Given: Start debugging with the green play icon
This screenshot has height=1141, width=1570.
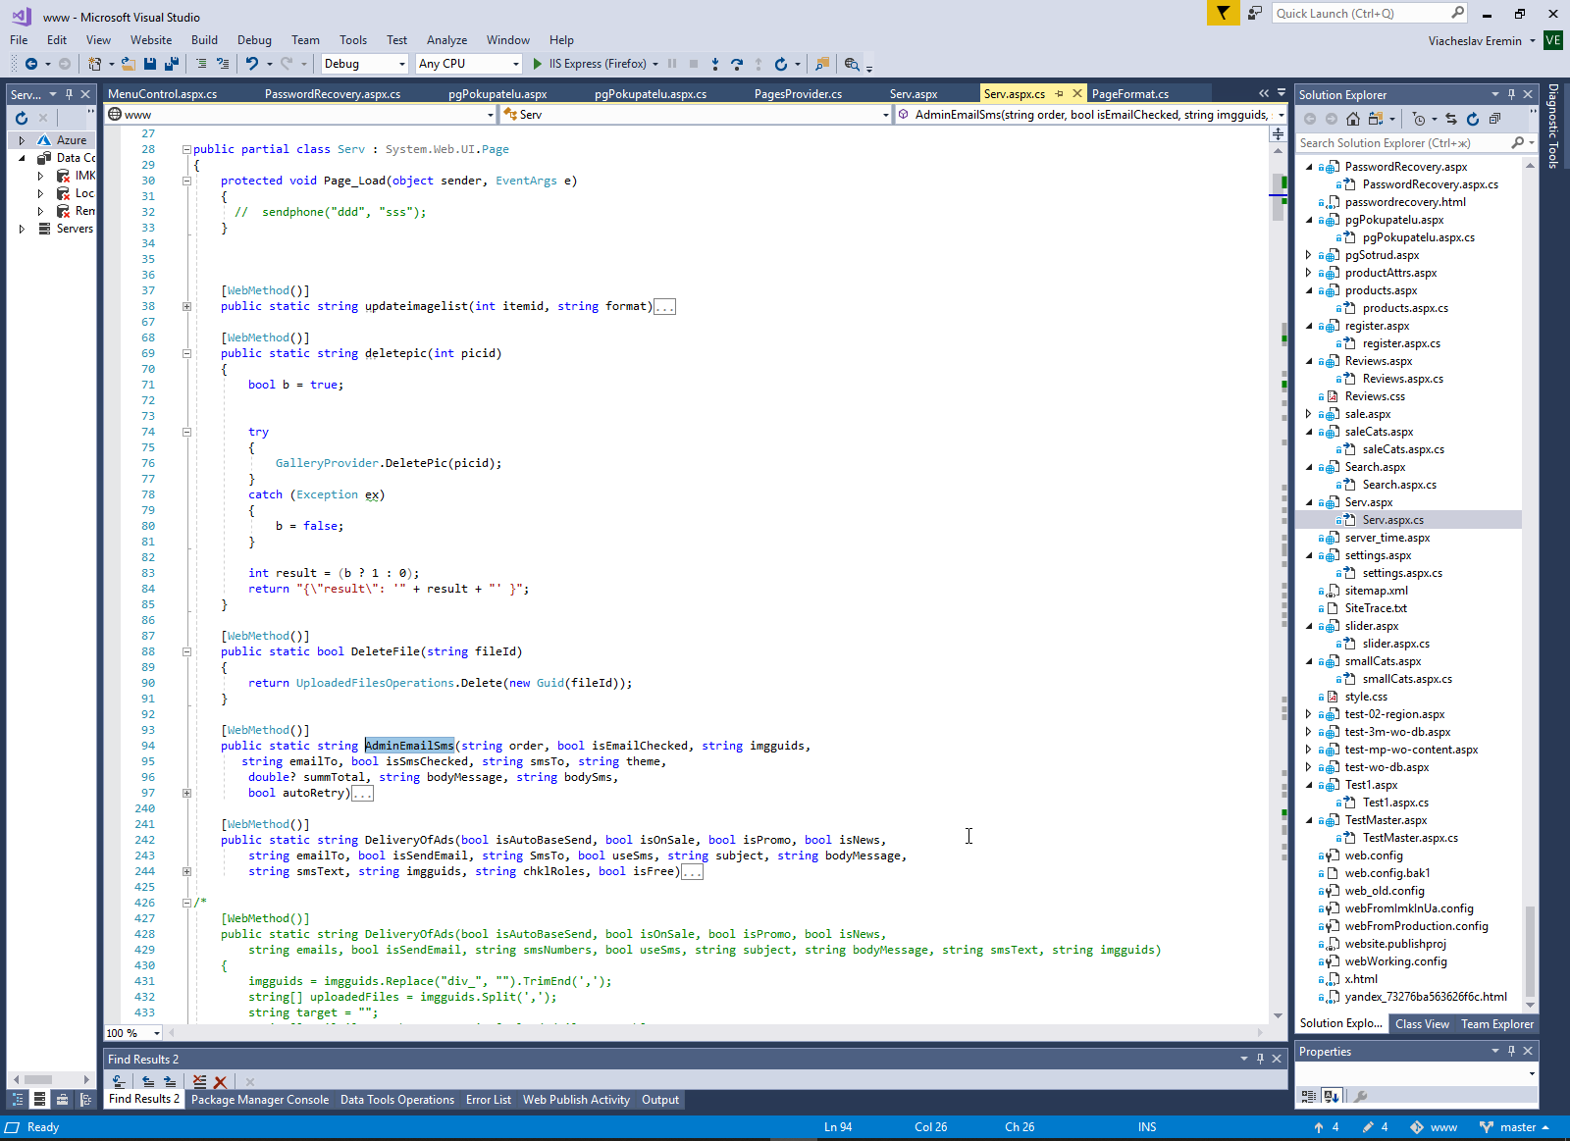Looking at the screenshot, I should (x=537, y=64).
